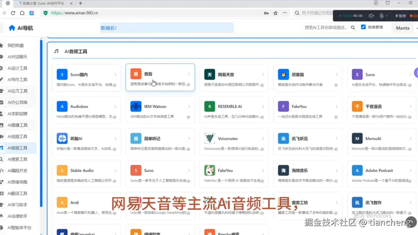Click the Voicenotes tool icon

tap(209, 138)
